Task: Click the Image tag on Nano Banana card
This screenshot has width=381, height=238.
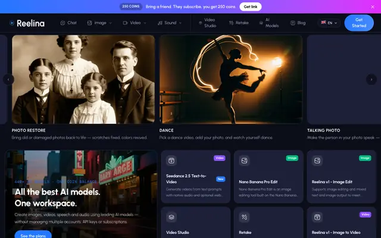Action: (x=292, y=158)
